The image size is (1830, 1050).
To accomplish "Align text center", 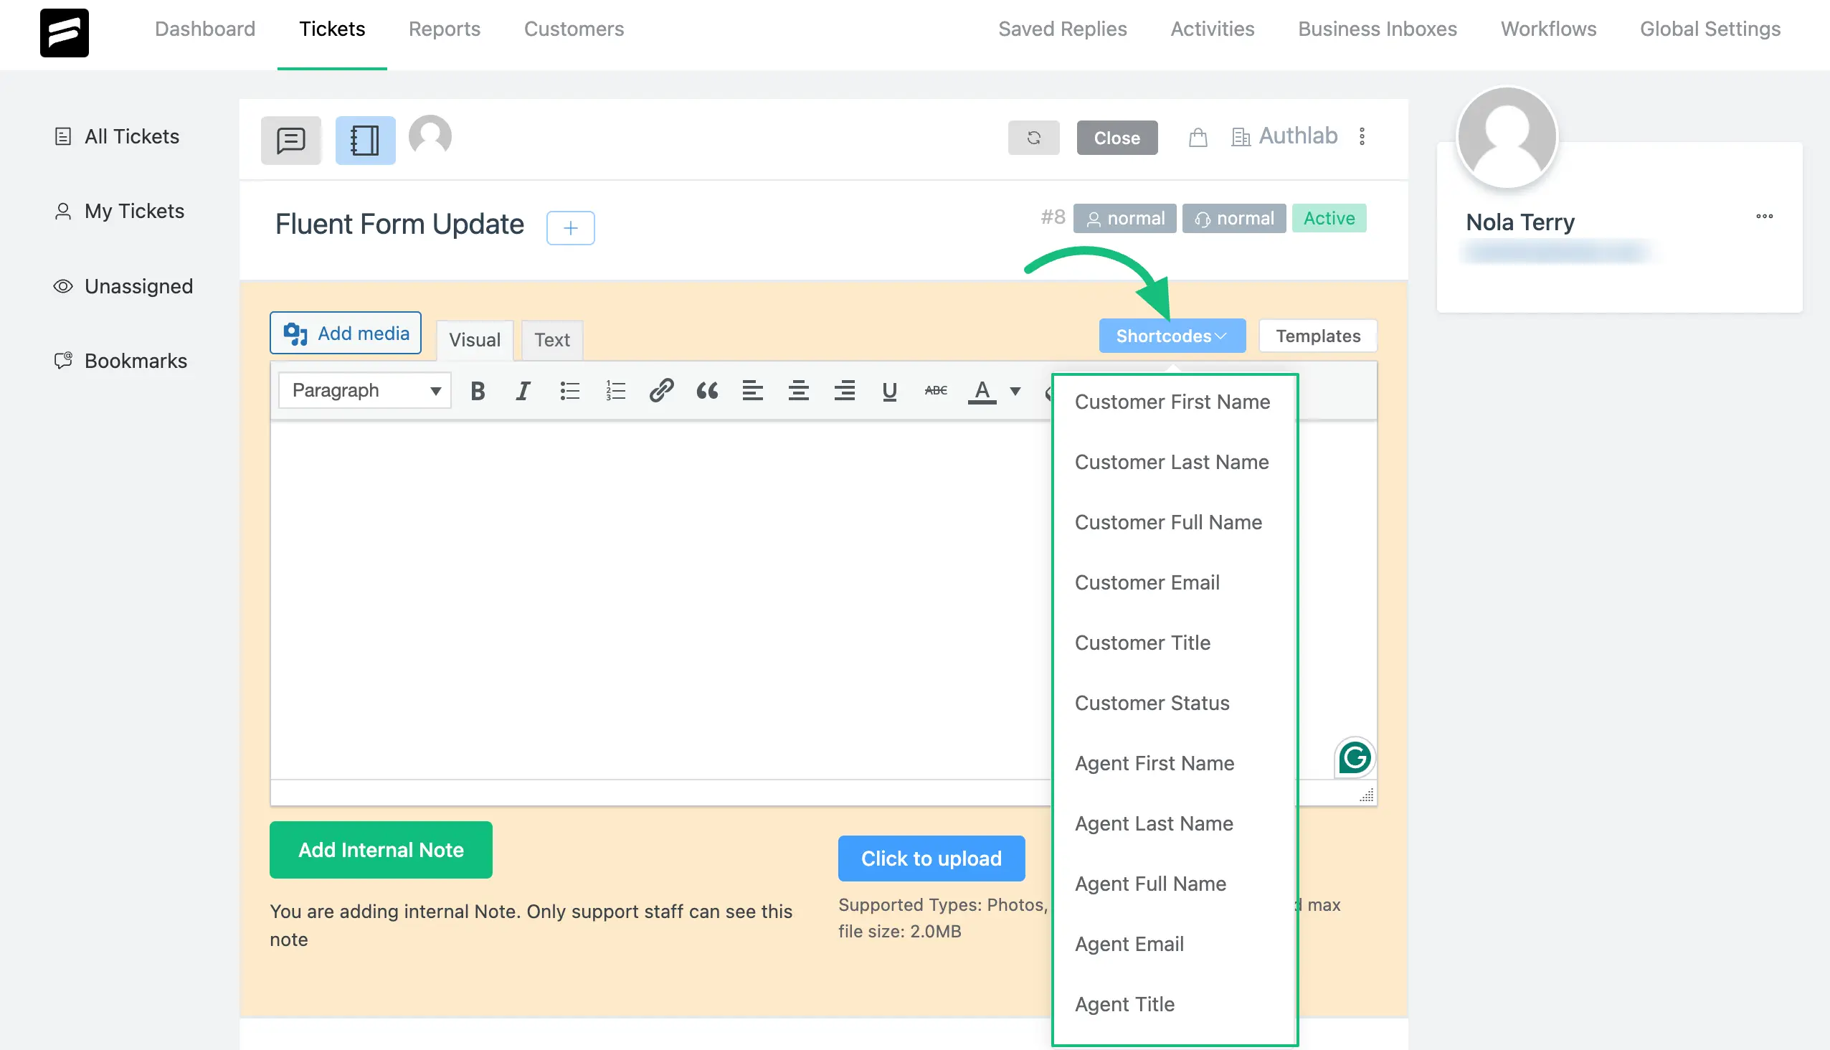I will point(798,391).
